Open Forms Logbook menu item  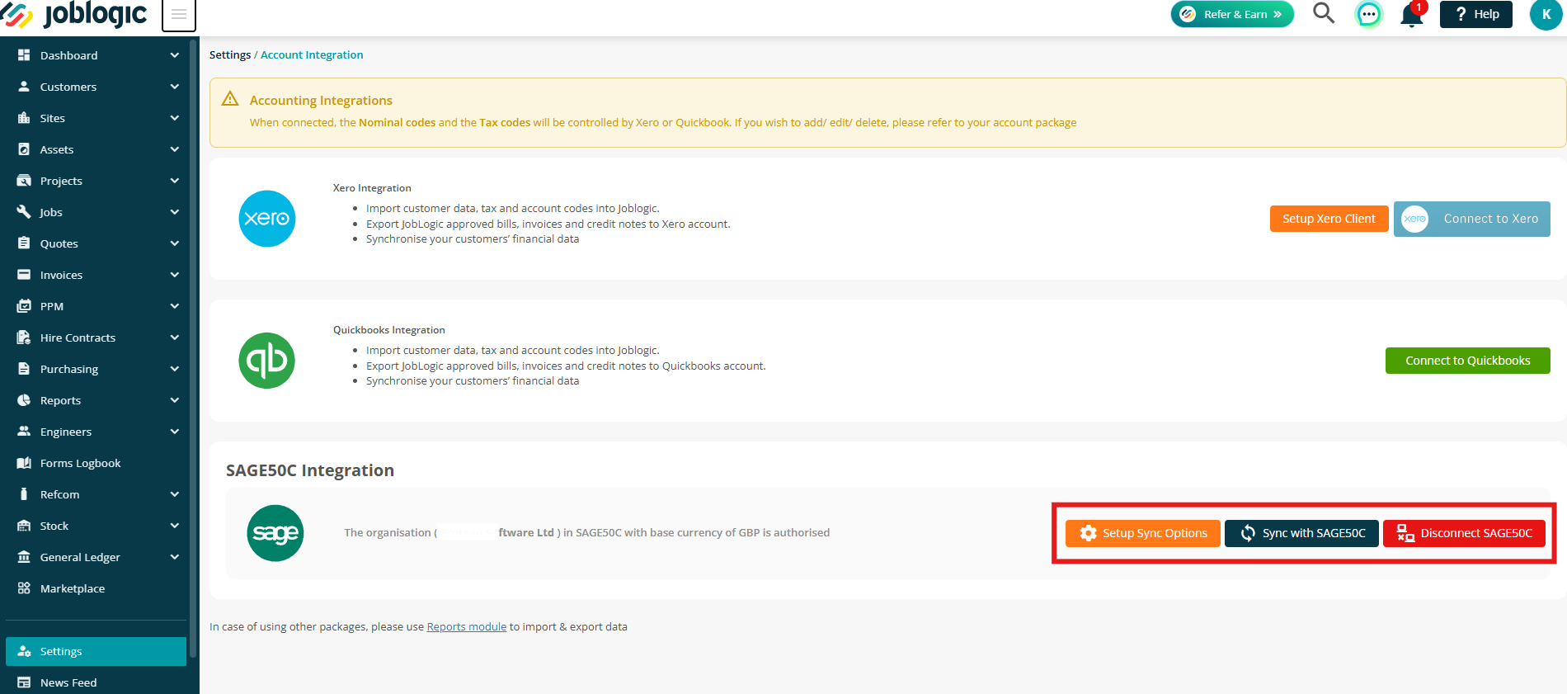[96, 463]
